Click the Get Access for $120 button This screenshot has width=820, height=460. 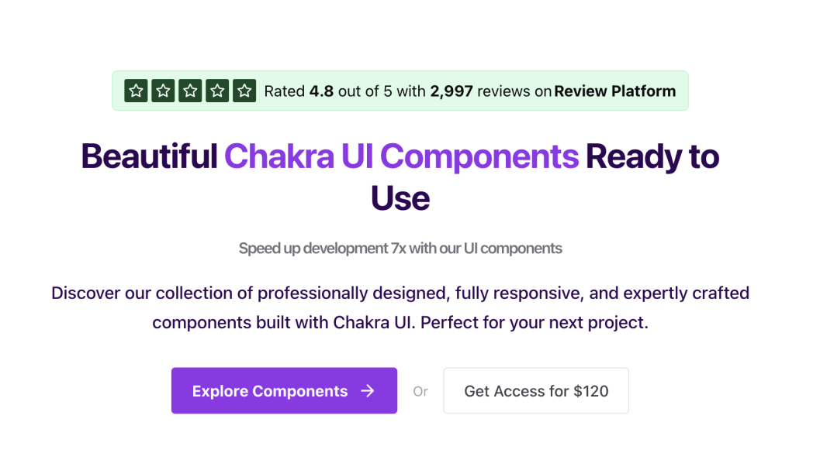536,391
